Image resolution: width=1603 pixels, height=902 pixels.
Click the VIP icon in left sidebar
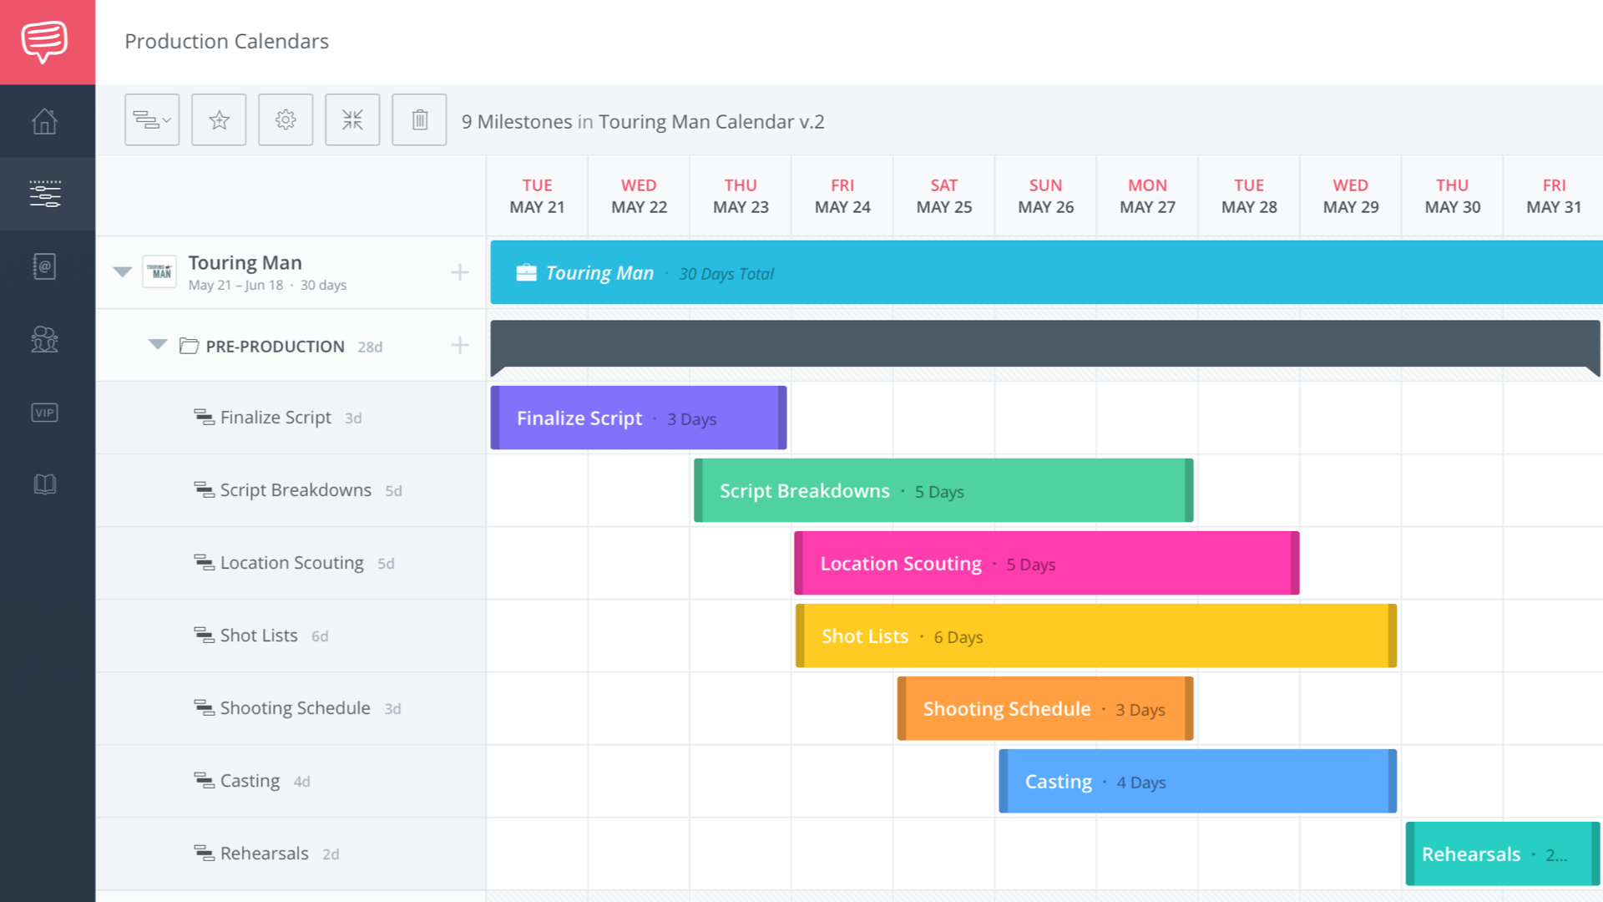(x=44, y=412)
